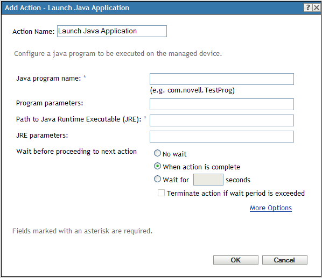Image resolution: width=322 pixels, height=278 pixels.
Task: Select the 'No wait' radio button
Action: [x=157, y=153]
